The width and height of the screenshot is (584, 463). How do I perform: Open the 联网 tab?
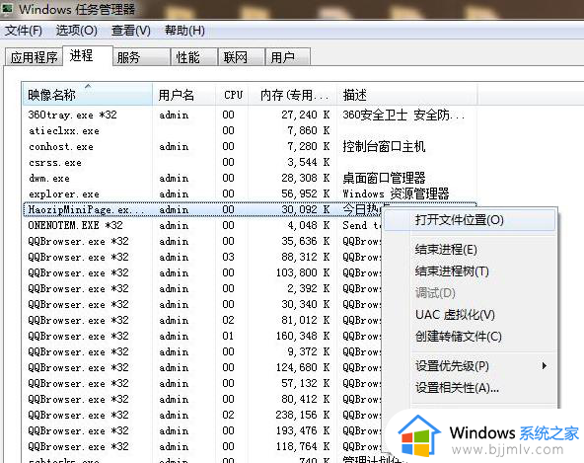point(242,57)
